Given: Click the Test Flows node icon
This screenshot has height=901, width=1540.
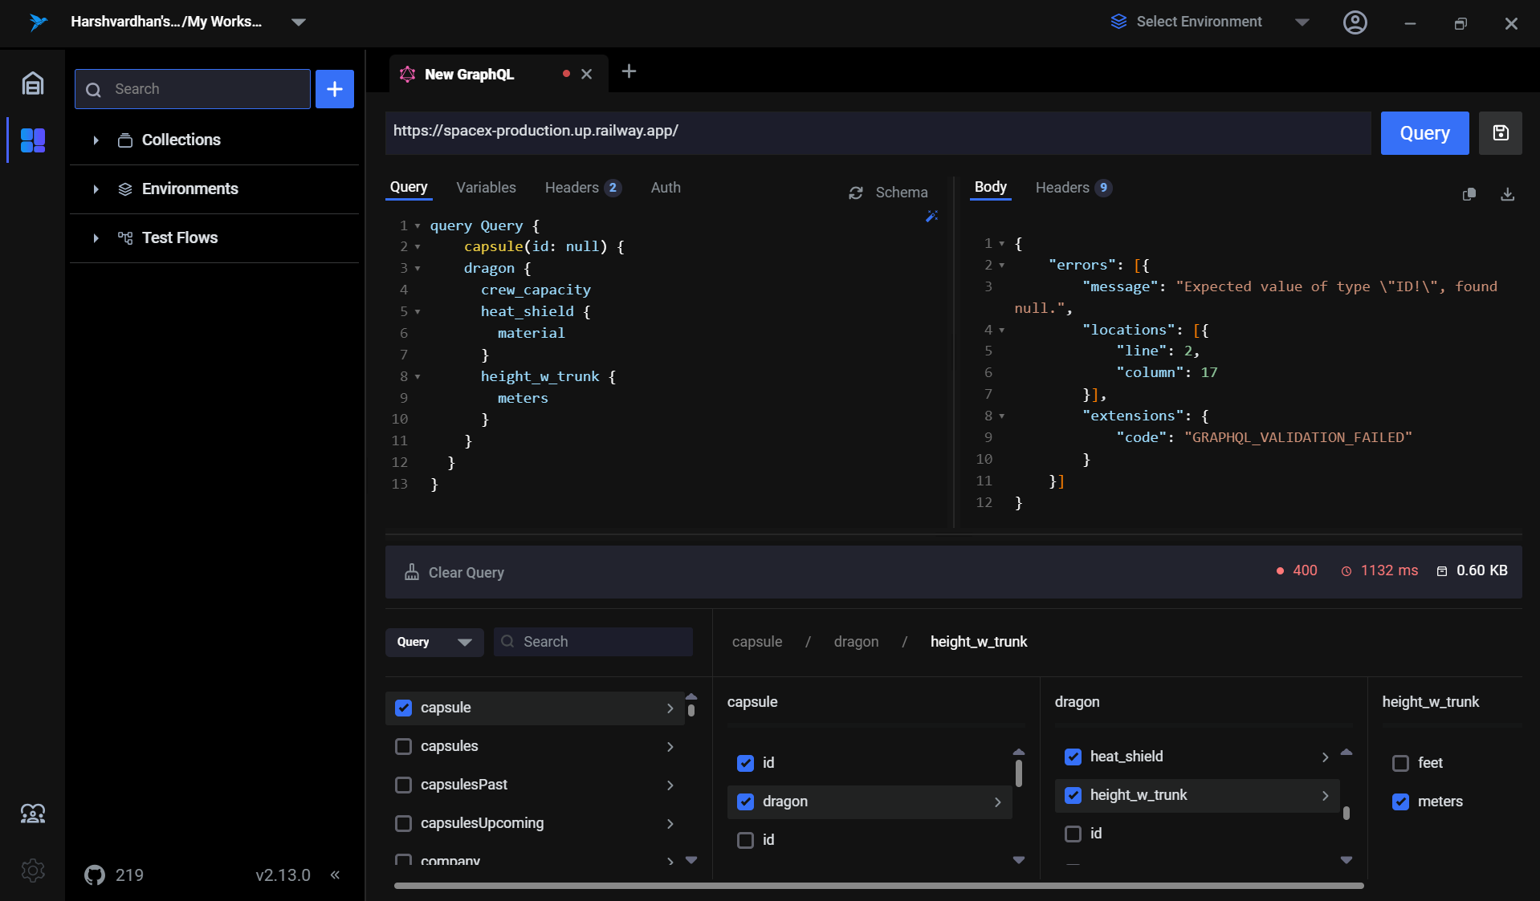Looking at the screenshot, I should coord(125,238).
